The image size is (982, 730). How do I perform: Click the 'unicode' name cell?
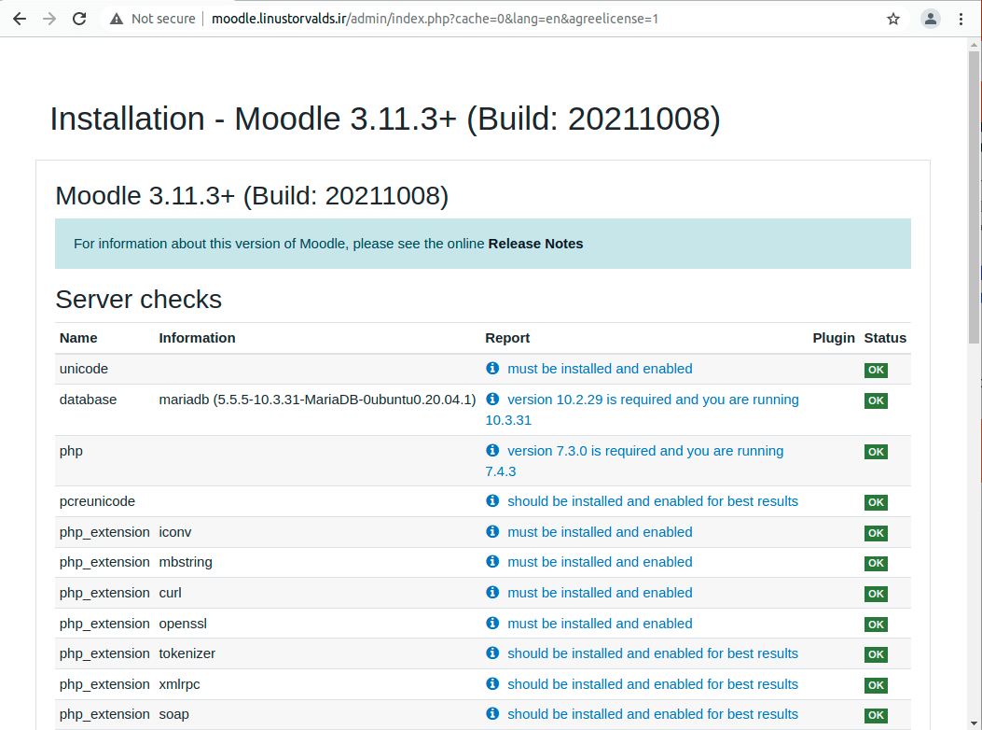tap(84, 369)
